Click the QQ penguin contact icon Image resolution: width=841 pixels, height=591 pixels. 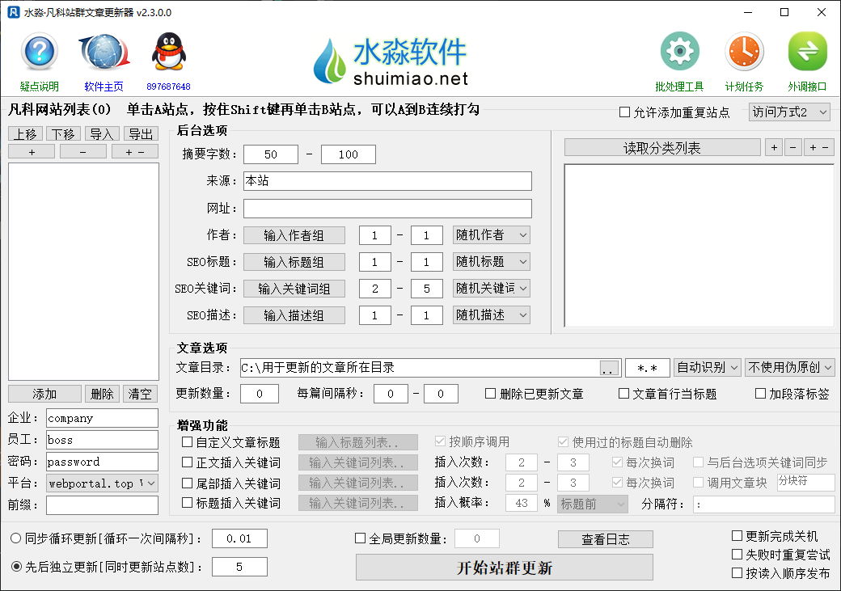(168, 52)
